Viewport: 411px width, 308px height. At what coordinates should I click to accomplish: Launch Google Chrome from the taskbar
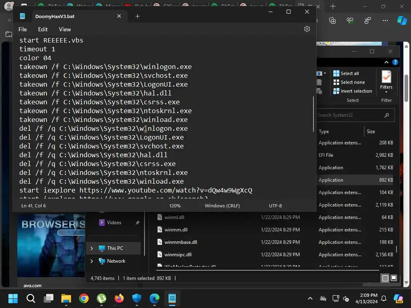[84, 298]
